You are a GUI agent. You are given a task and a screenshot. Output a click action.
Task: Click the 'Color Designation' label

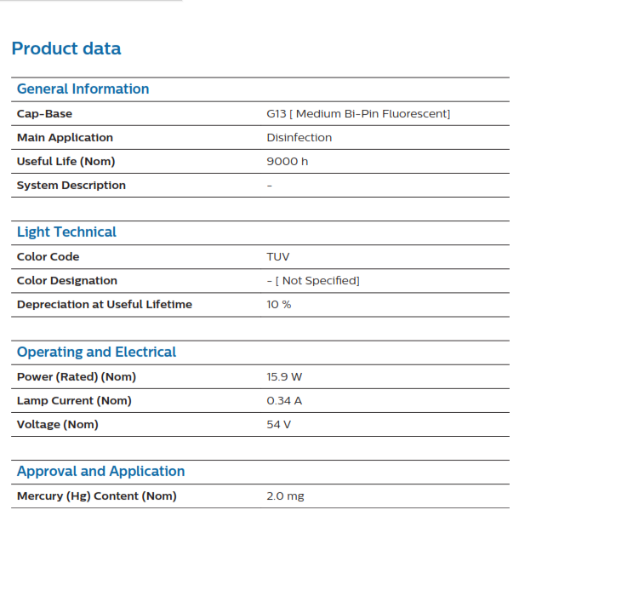(67, 281)
